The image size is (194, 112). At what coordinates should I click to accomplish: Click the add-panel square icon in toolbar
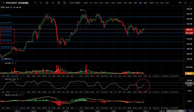coord(59,3)
